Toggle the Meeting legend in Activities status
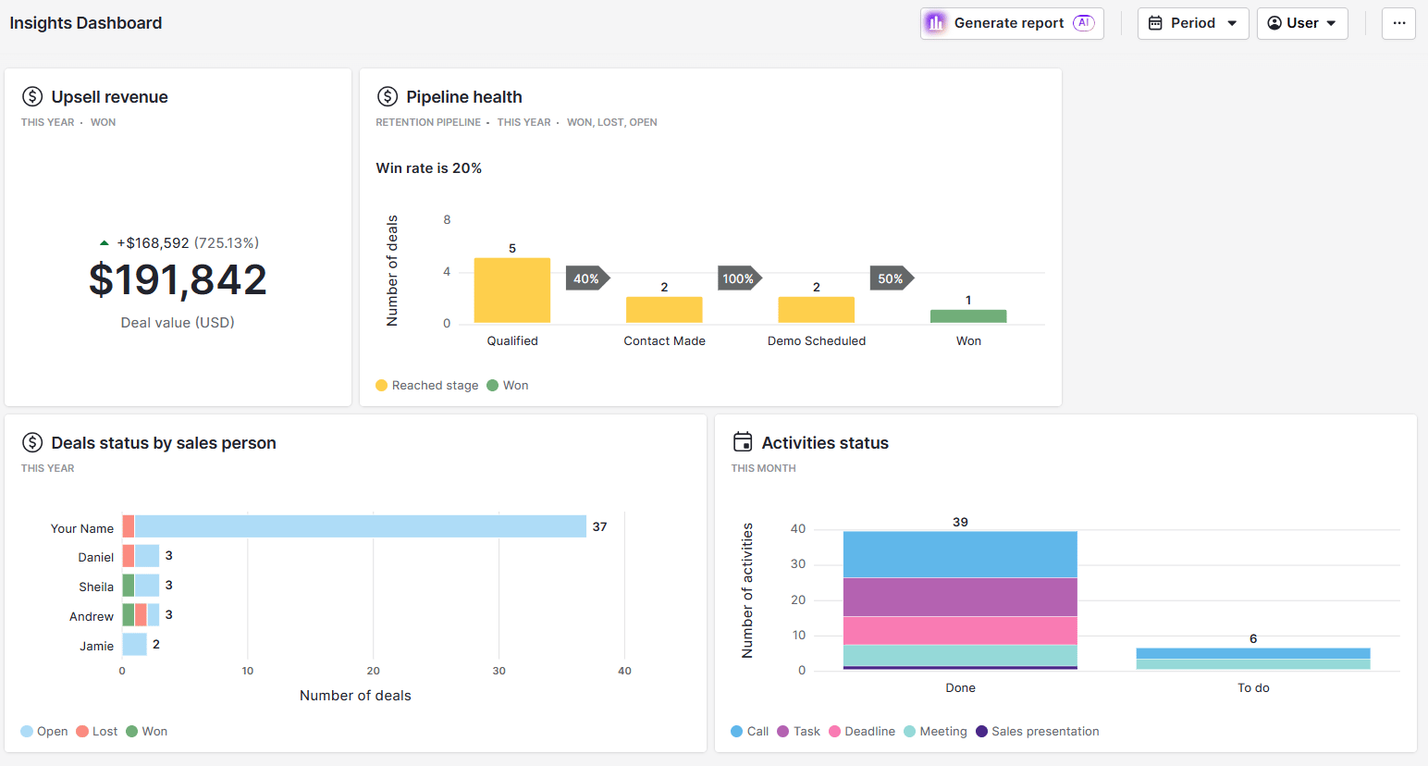Image resolution: width=1428 pixels, height=766 pixels. pos(935,731)
